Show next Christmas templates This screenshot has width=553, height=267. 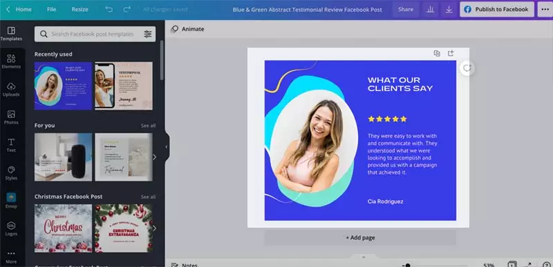click(x=154, y=228)
